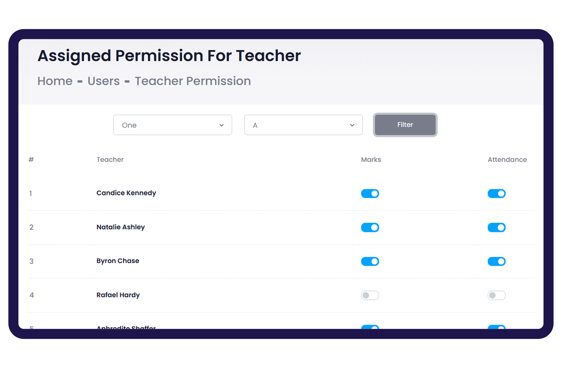Open the class dropdown showing One
562x368 pixels.
click(172, 125)
